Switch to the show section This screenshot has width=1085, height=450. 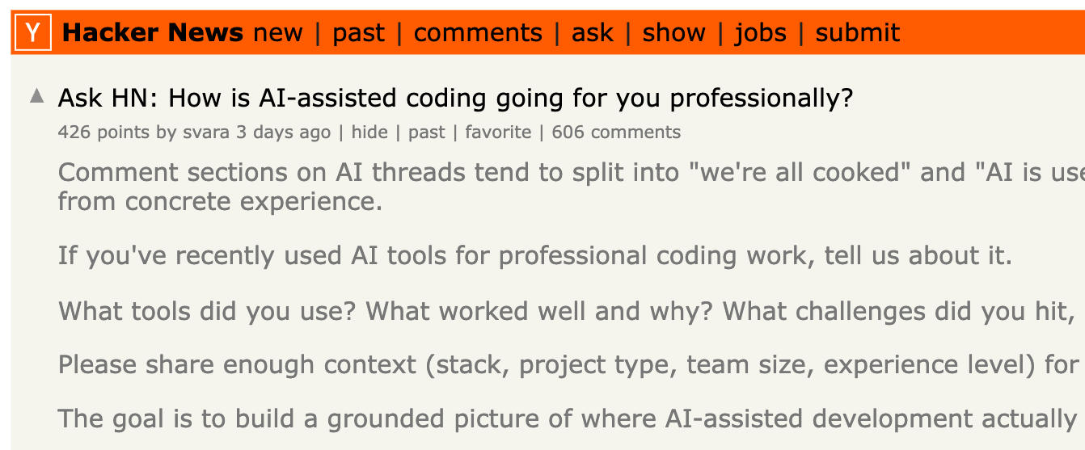pyautogui.click(x=673, y=33)
